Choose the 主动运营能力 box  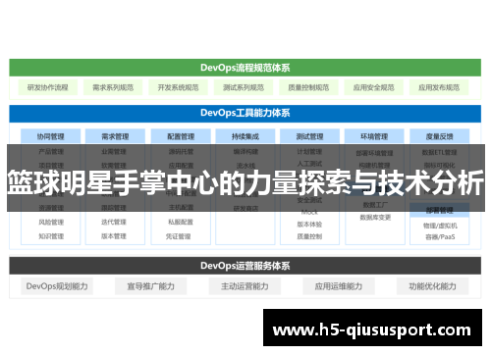(x=245, y=286)
